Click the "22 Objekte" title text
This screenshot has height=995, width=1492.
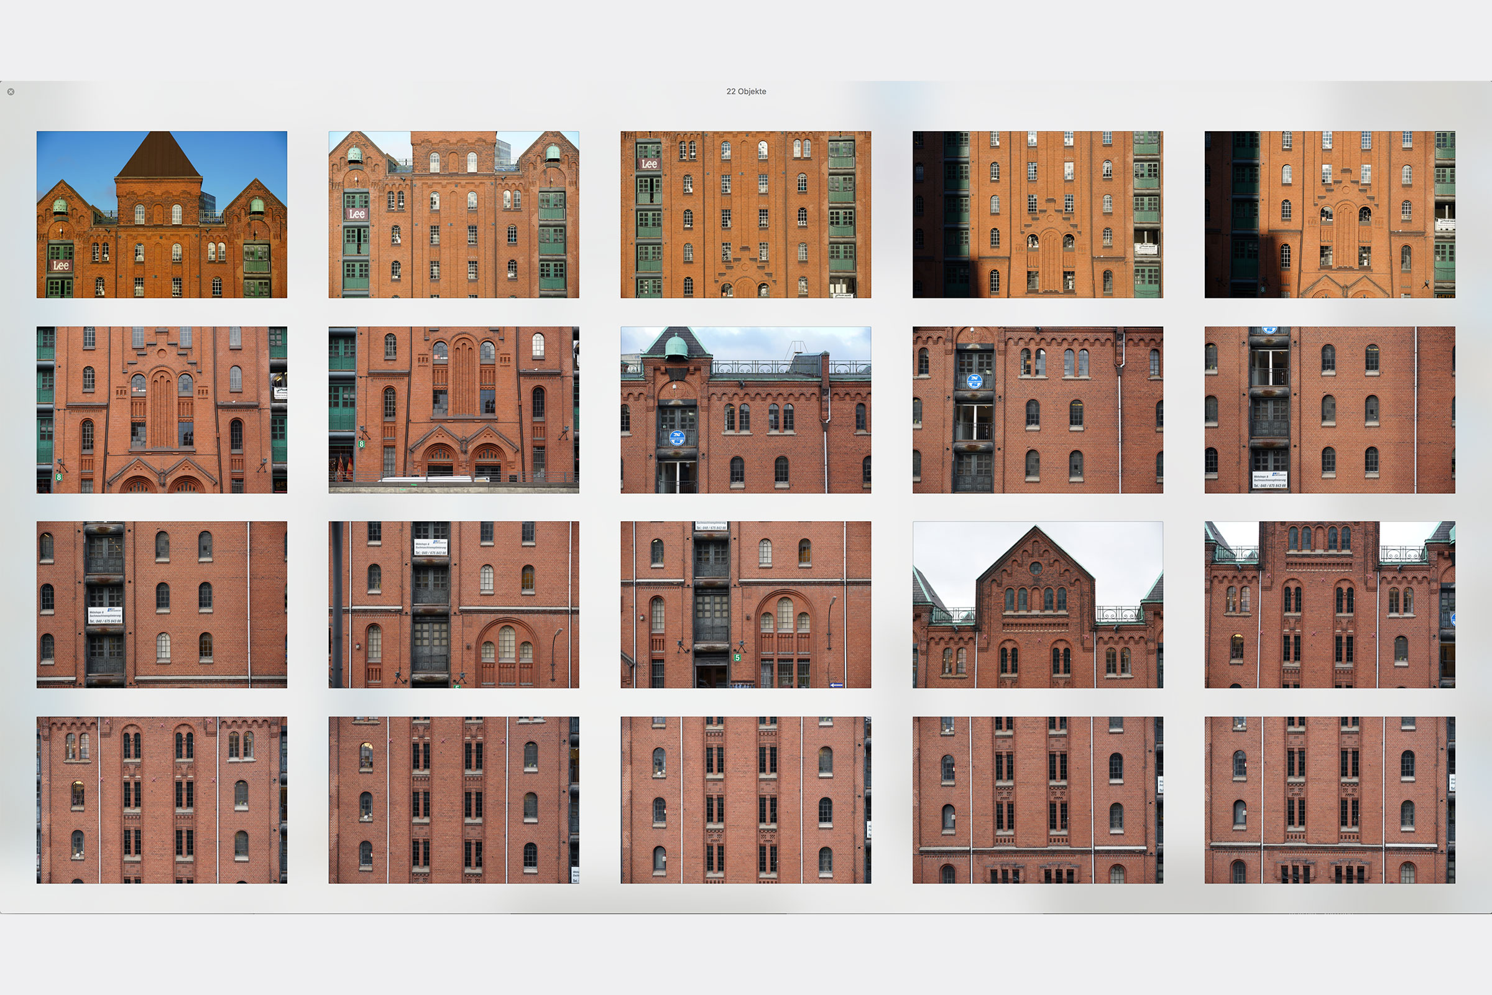(x=746, y=91)
